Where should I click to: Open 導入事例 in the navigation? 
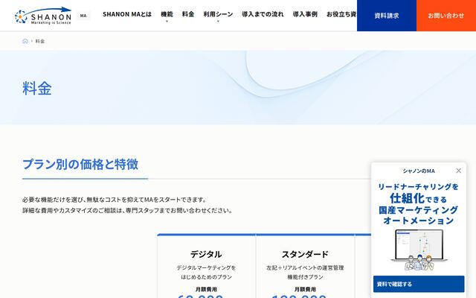tap(305, 14)
